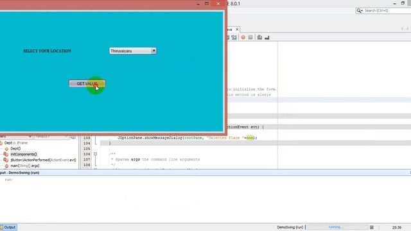Image resolution: width=411 pixels, height=231 pixels.
Task: Click the main method icon in Navigator
Action: pyautogui.click(x=6, y=166)
